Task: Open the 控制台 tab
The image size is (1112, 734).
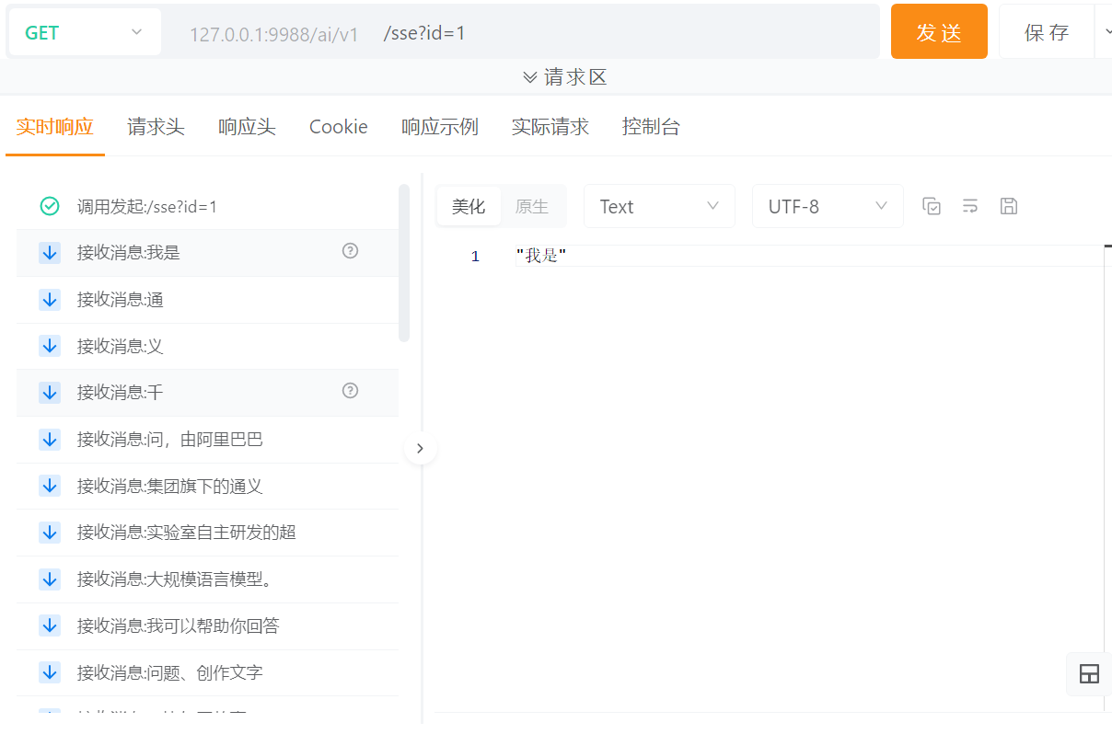Action: pos(651,127)
